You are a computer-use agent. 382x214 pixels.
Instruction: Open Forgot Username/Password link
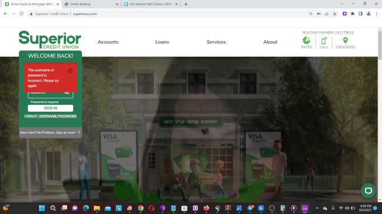coord(50,116)
